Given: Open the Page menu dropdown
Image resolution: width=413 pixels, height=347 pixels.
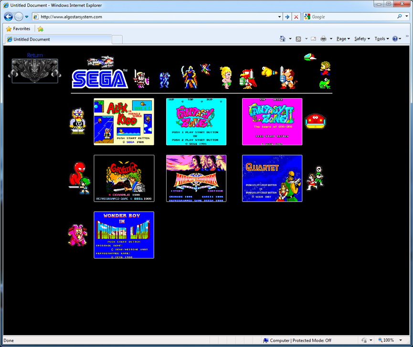Looking at the screenshot, I should point(343,39).
